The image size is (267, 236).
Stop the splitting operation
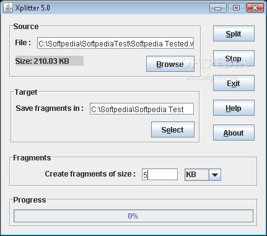[x=234, y=58]
